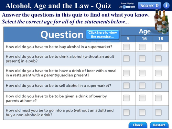
Task: Tick age 18 for selling alcohol in supermarket
Action: (158, 86)
